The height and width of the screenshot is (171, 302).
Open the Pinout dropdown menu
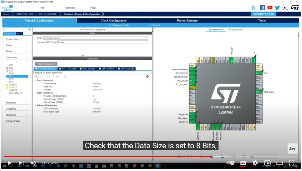(154, 25)
